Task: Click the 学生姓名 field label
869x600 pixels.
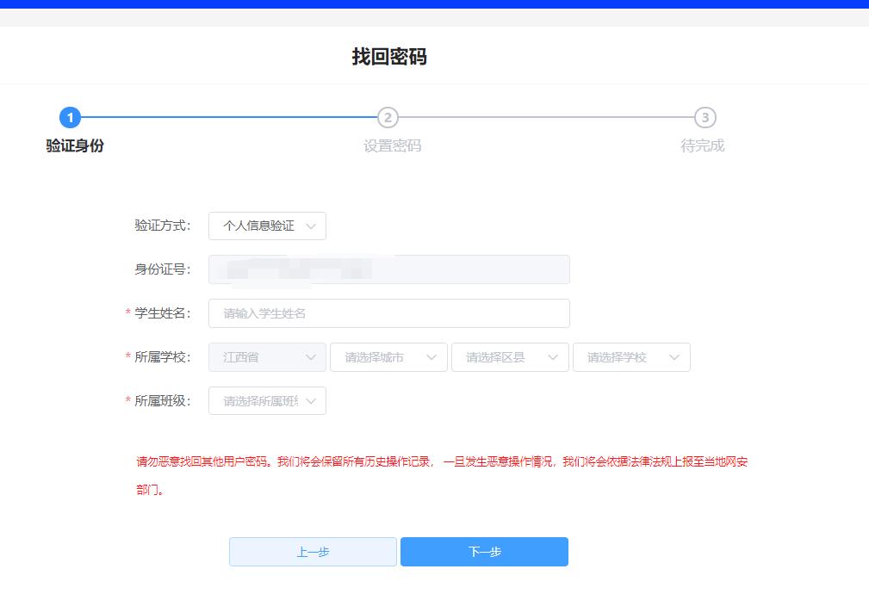Action: [163, 313]
